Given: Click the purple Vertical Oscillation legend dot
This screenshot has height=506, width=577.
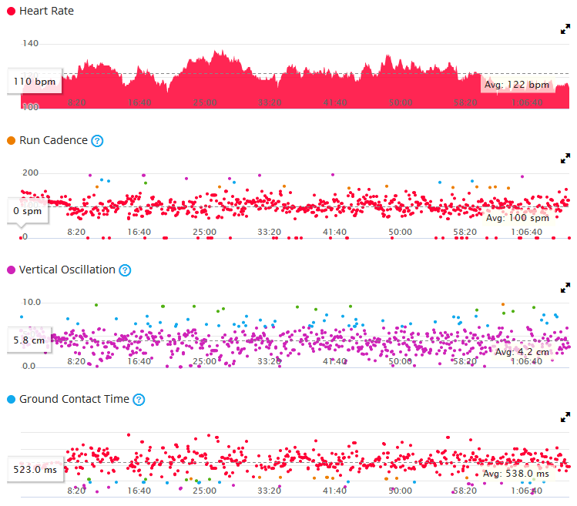Looking at the screenshot, I should pos(11,270).
